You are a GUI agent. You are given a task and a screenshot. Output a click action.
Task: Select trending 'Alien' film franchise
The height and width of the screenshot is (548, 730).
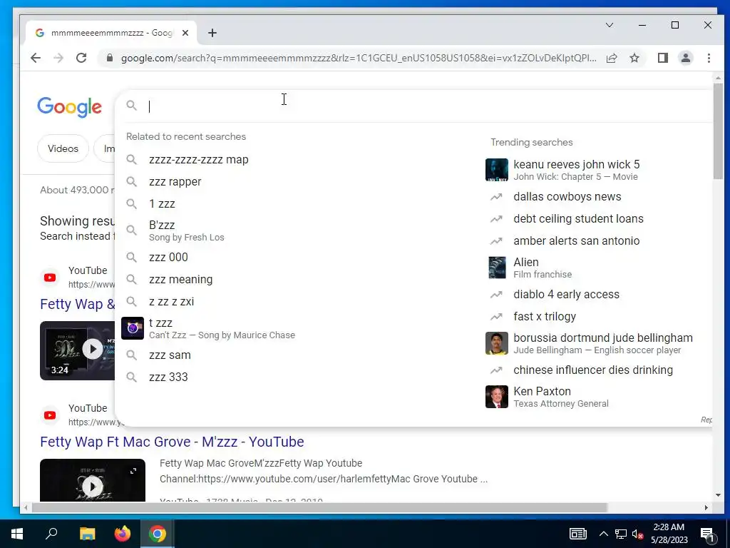click(x=543, y=268)
